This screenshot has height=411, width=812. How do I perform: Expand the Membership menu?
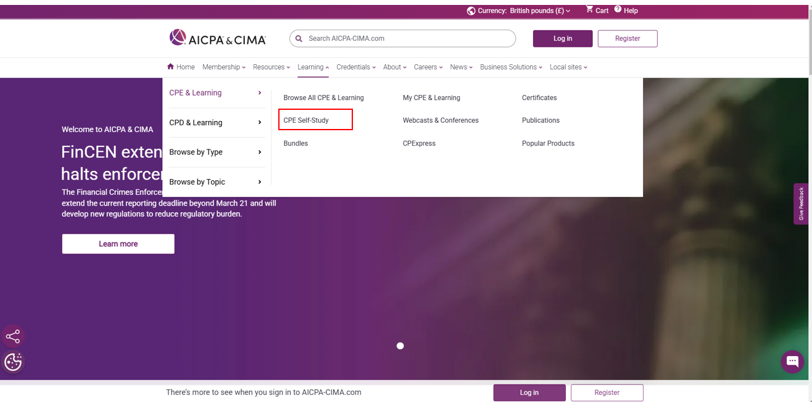(224, 67)
